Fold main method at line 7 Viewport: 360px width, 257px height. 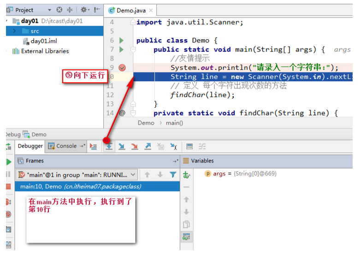pyautogui.click(x=133, y=49)
